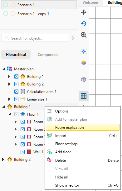Toggle the grid display button
122x191 pixels.
[84, 96]
